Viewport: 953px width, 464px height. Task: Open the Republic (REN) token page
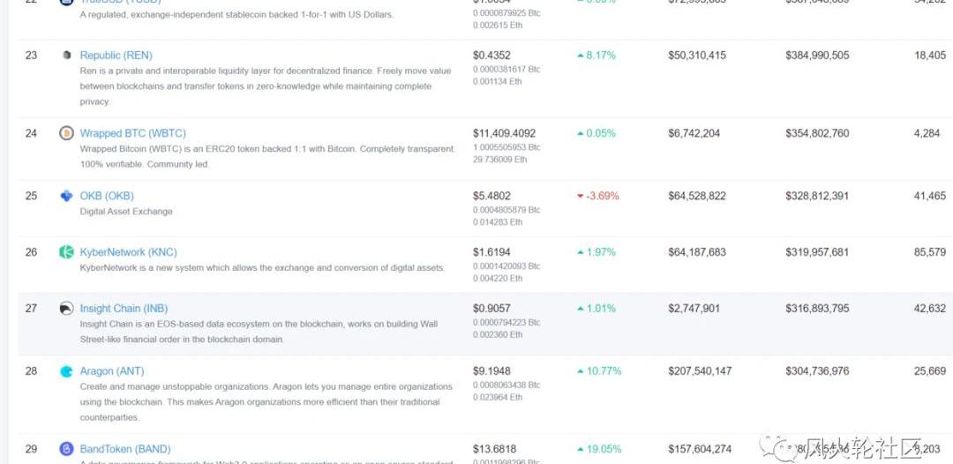coord(116,56)
